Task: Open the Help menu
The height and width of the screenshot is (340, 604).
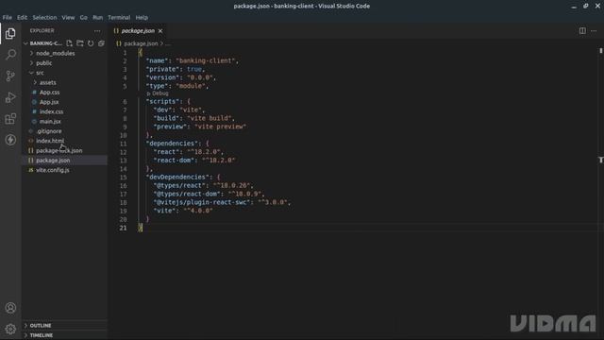Action: (x=142, y=17)
